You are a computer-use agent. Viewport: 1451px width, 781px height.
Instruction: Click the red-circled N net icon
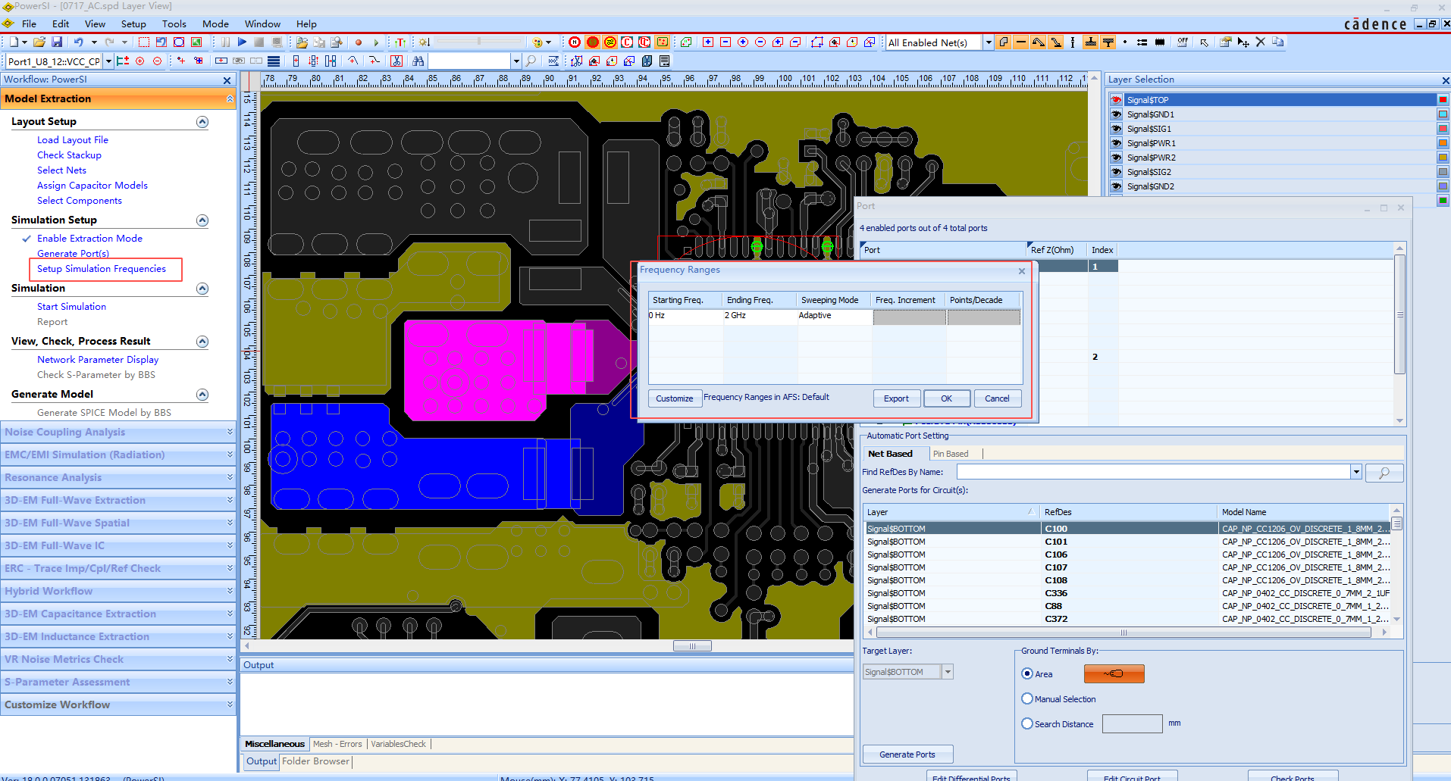pos(573,42)
